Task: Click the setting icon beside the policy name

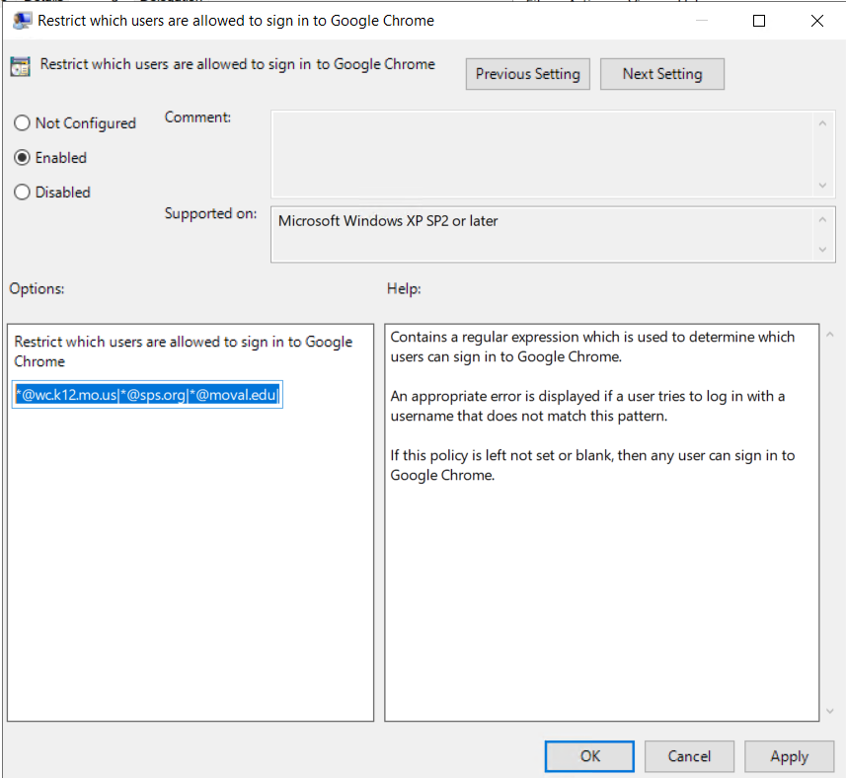Action: coord(20,64)
